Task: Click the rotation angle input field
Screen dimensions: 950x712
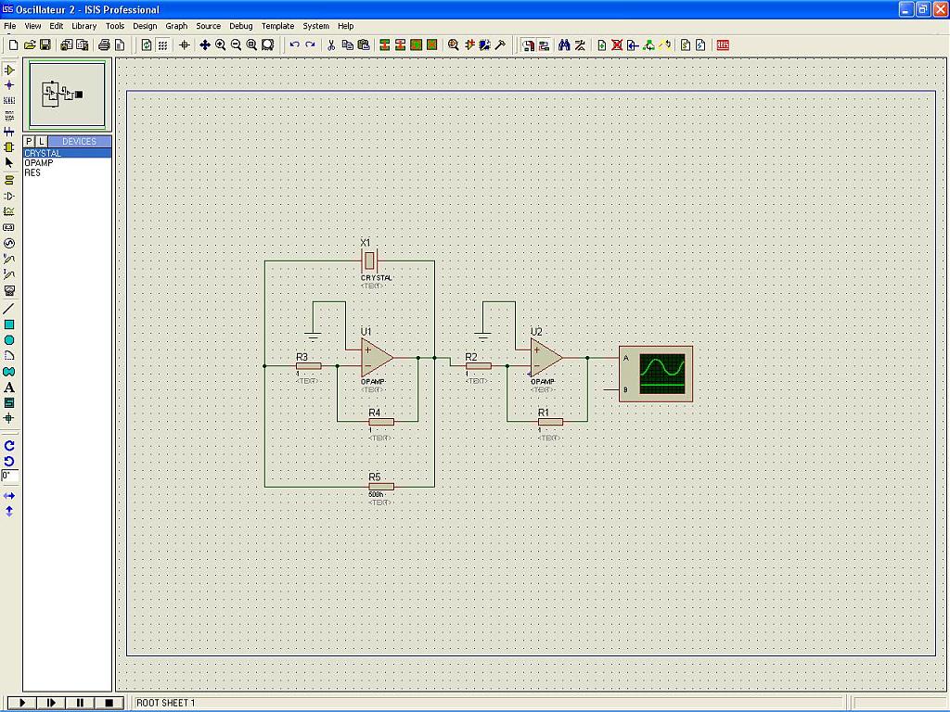Action: click(x=9, y=476)
